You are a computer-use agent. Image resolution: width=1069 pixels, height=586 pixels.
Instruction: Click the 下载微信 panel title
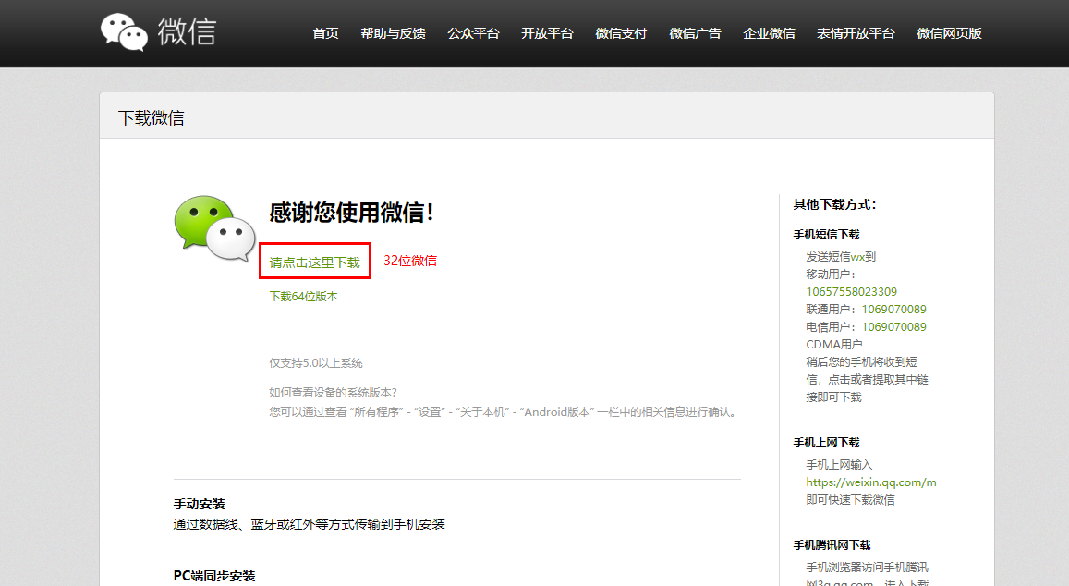[x=151, y=118]
